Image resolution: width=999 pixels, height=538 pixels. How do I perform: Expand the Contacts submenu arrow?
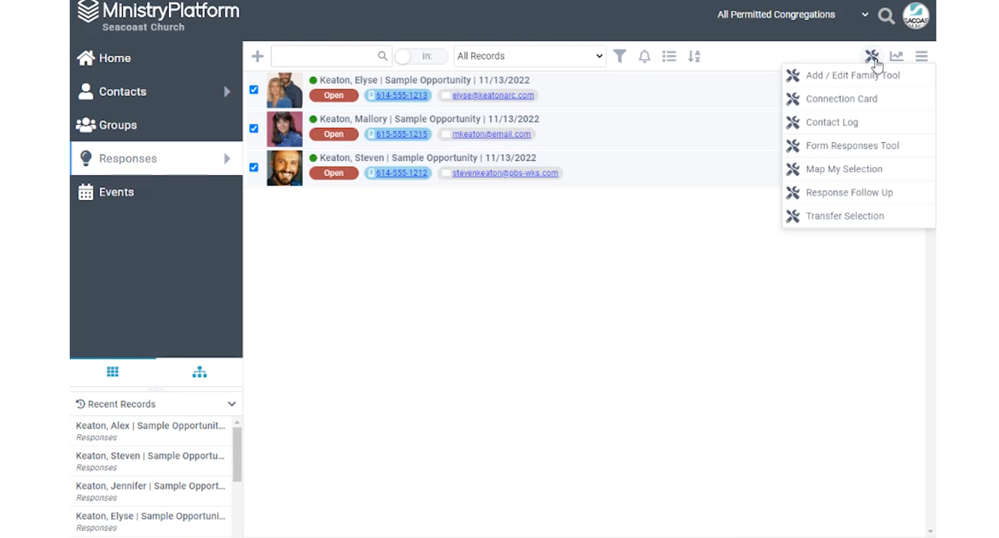pos(227,91)
